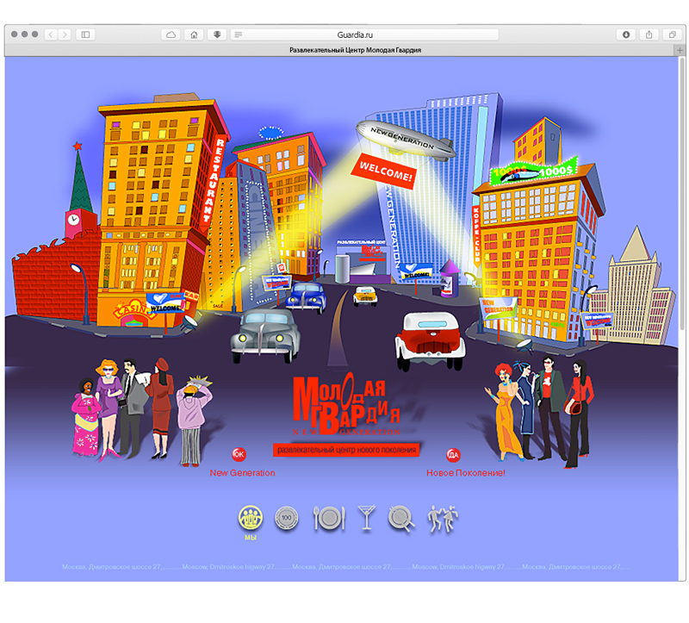
Task: Click the vertical "RESTAURANT" sign
Action: point(214,180)
